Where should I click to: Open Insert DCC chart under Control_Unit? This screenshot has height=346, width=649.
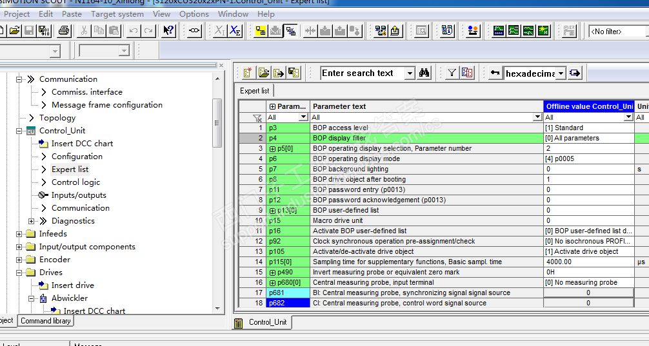click(81, 144)
